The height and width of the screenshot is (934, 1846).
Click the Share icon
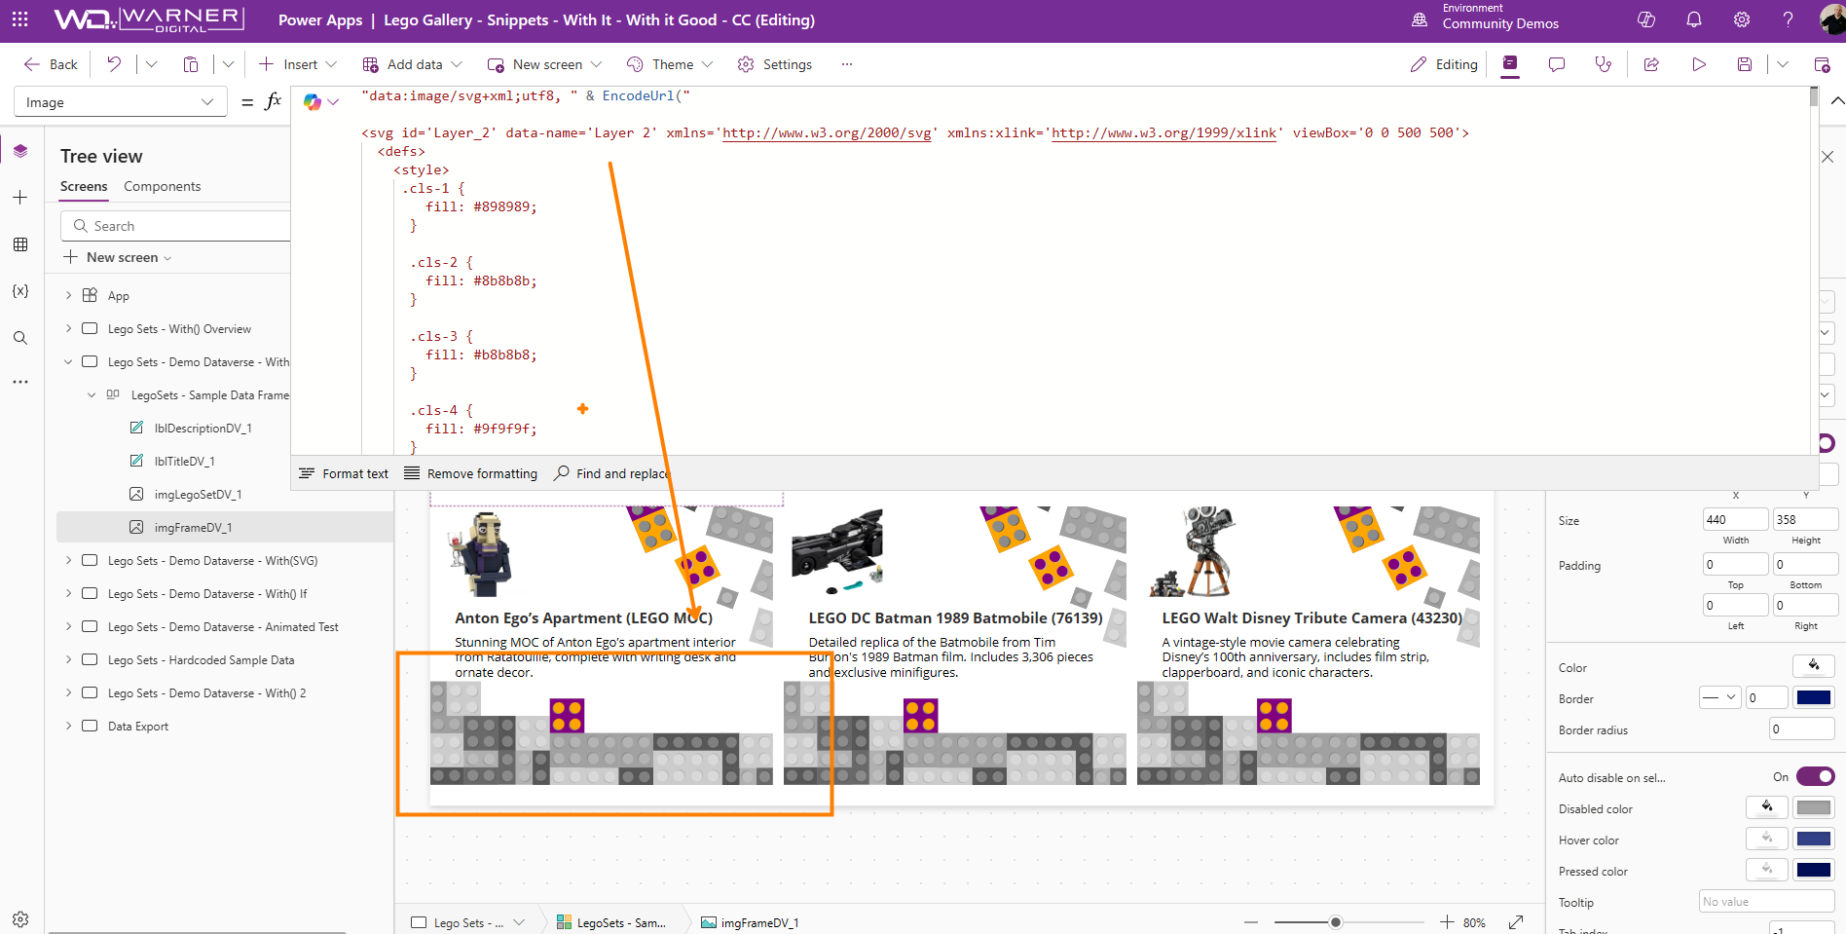(1651, 64)
